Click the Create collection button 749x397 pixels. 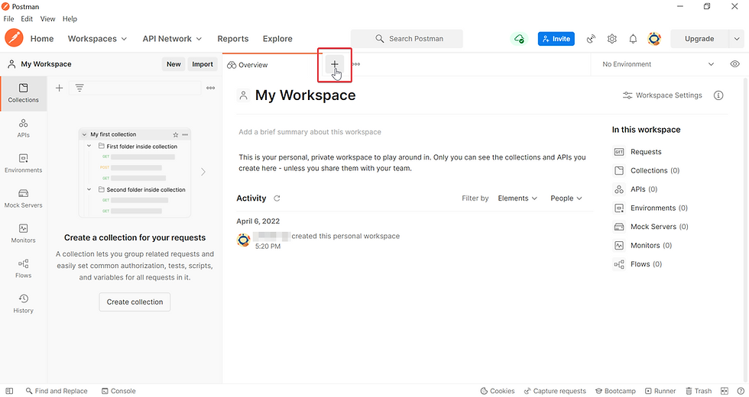(x=135, y=302)
